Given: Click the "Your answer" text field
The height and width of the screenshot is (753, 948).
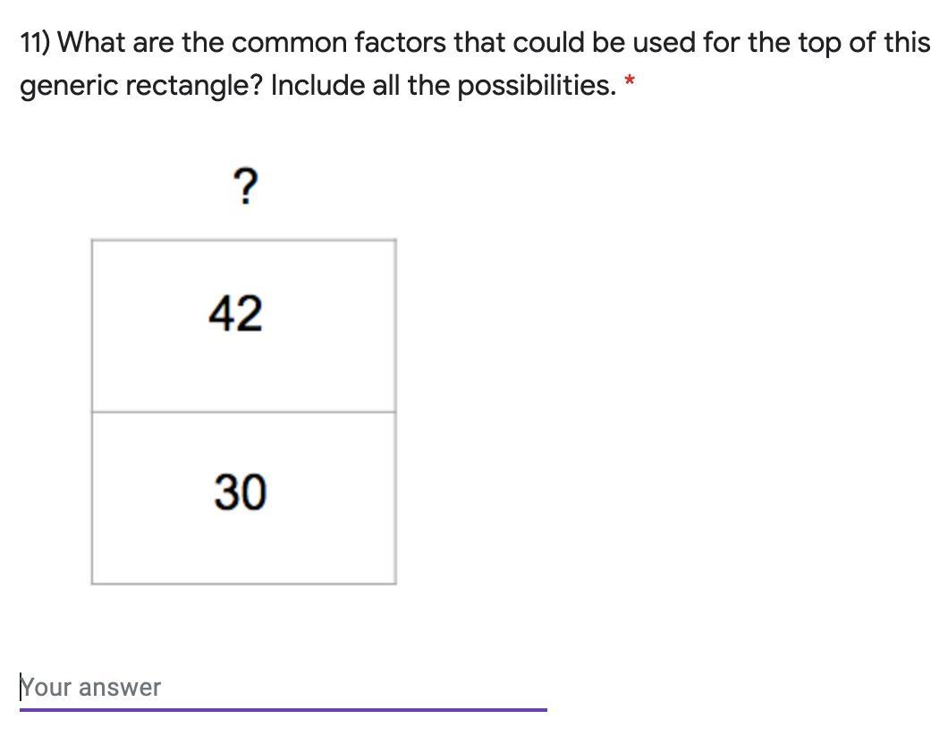Looking at the screenshot, I should coord(283,688).
